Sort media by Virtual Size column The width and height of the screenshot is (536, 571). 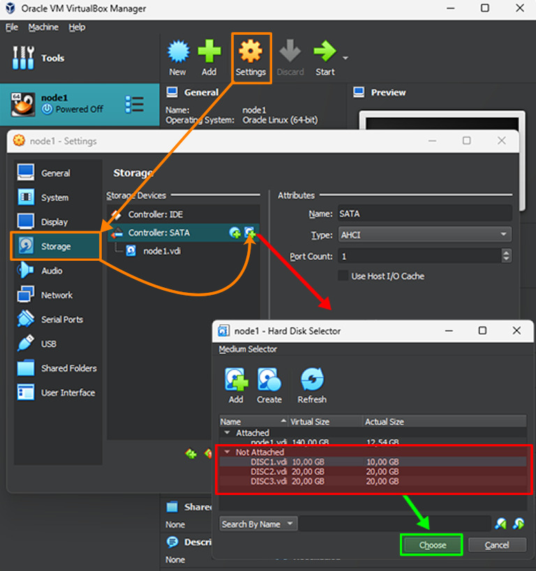(x=325, y=422)
